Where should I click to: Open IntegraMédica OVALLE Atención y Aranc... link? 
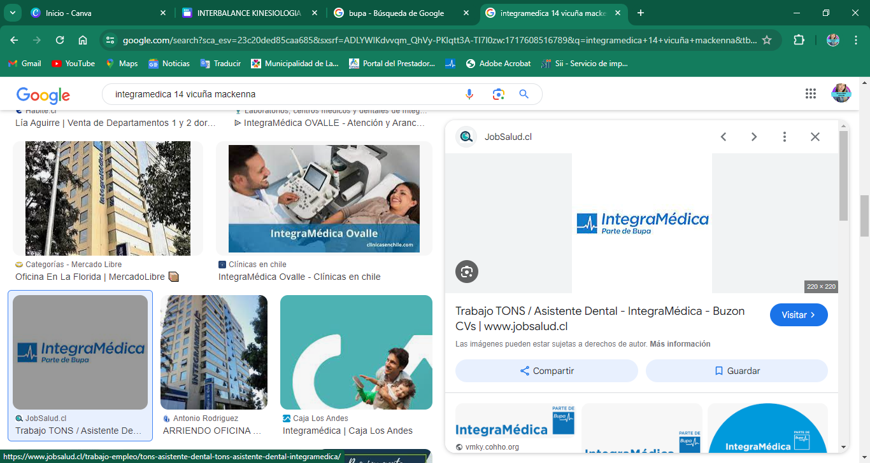pyautogui.click(x=329, y=123)
